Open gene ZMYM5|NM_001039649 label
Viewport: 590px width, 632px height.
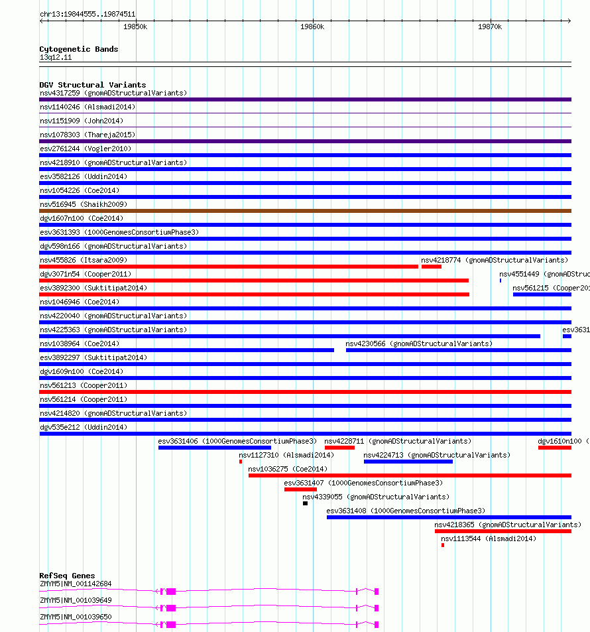click(76, 600)
